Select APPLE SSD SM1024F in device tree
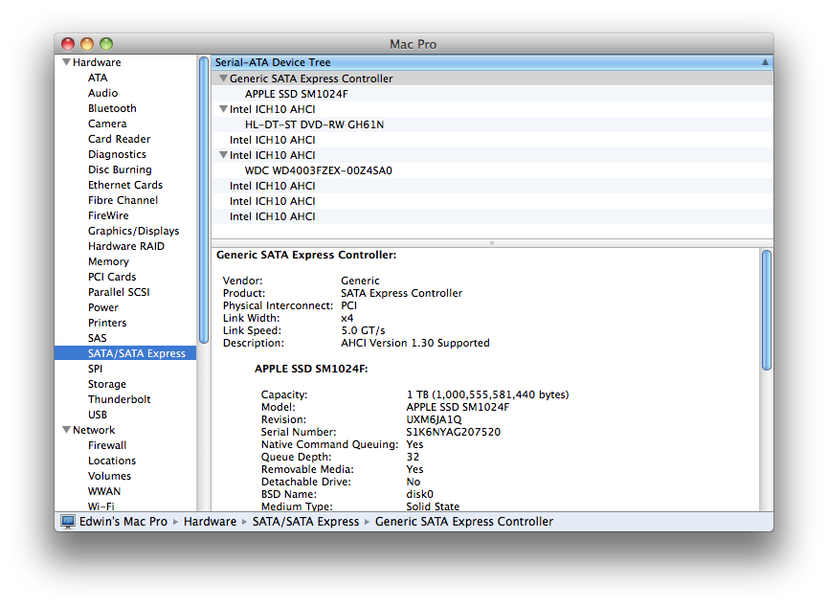Image resolution: width=828 pixels, height=607 pixels. point(296,94)
